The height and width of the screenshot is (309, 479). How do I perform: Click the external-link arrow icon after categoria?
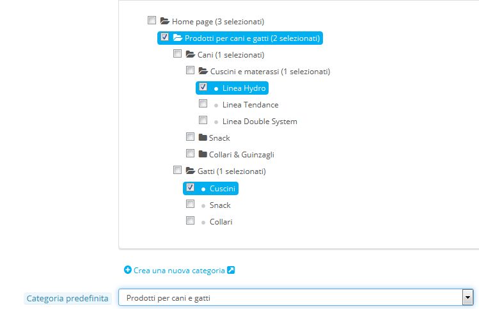click(231, 270)
